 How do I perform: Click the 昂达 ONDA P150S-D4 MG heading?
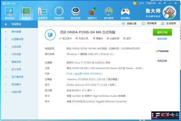(87, 32)
